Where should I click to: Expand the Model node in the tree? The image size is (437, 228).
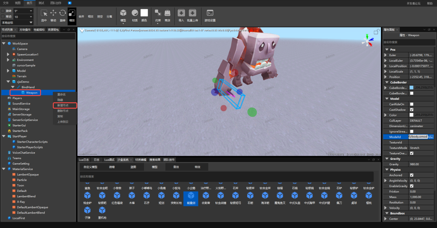8,71
